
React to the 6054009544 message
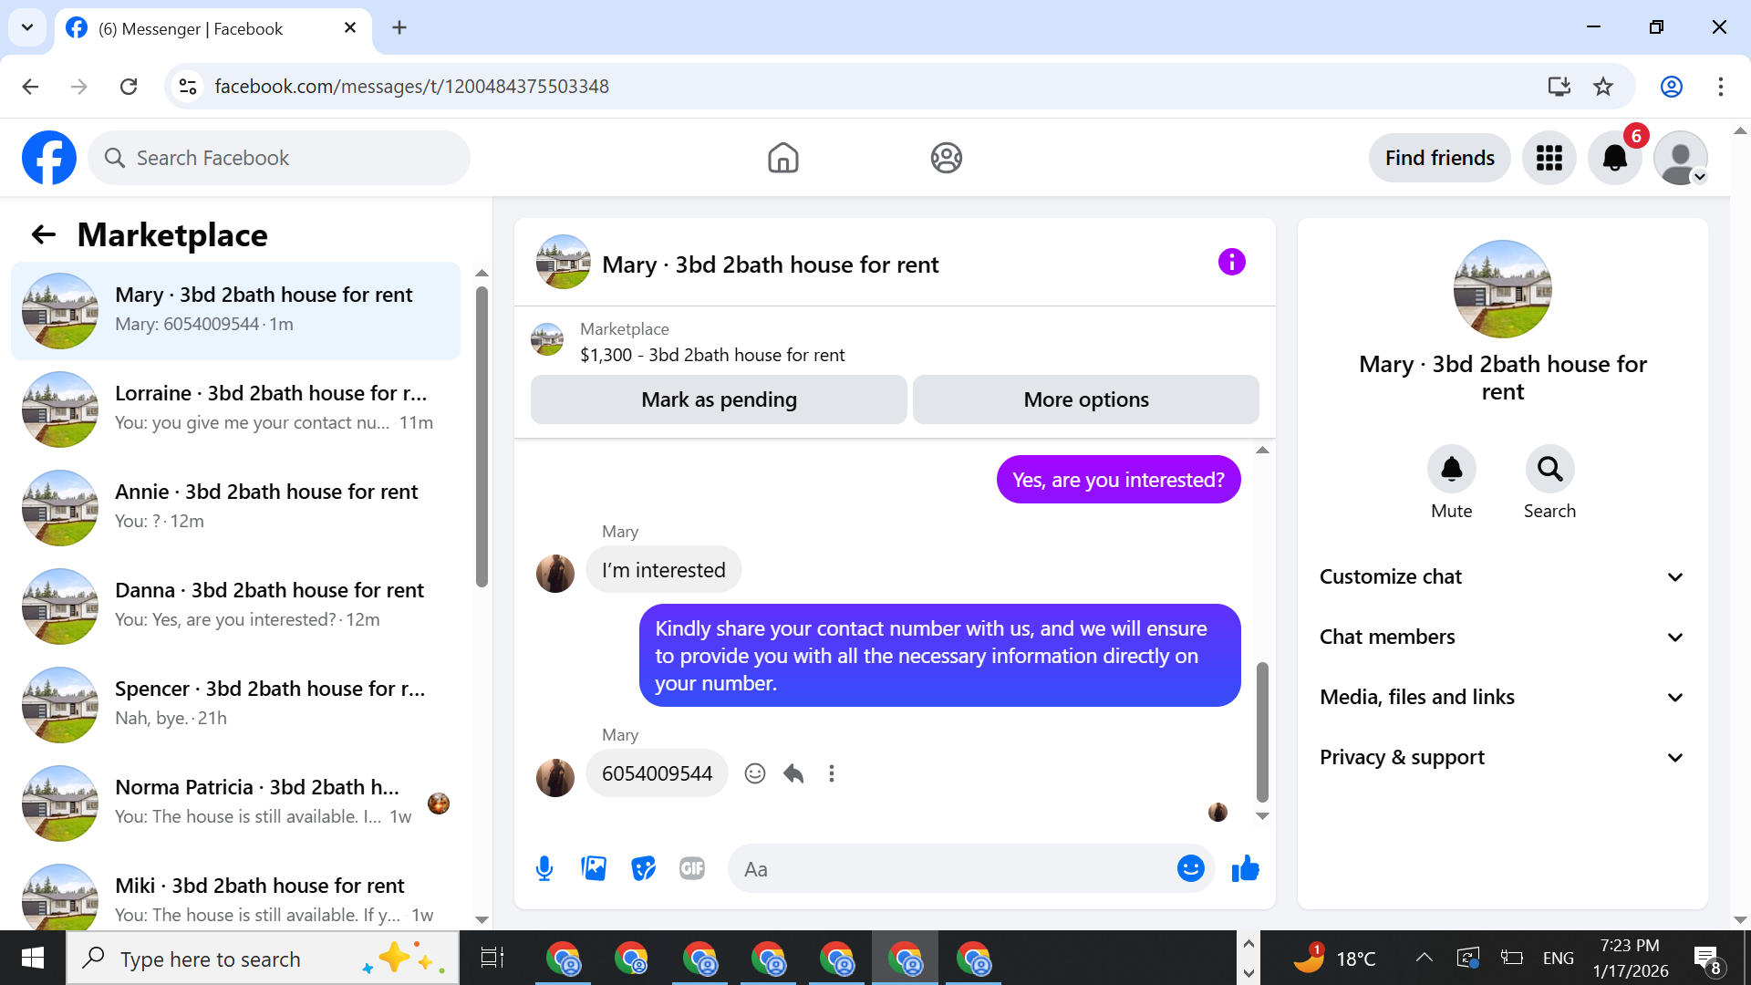tap(755, 773)
